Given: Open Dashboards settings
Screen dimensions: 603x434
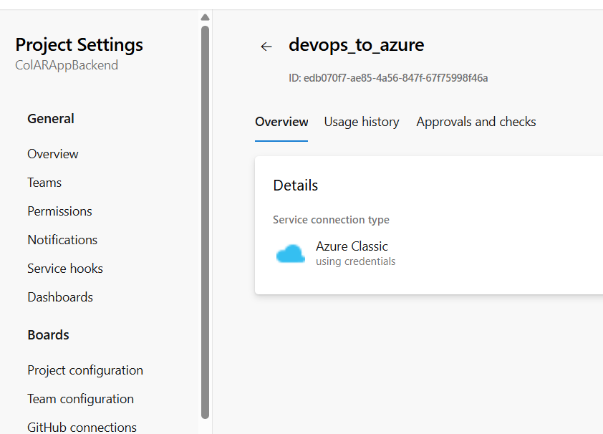Looking at the screenshot, I should pos(60,297).
